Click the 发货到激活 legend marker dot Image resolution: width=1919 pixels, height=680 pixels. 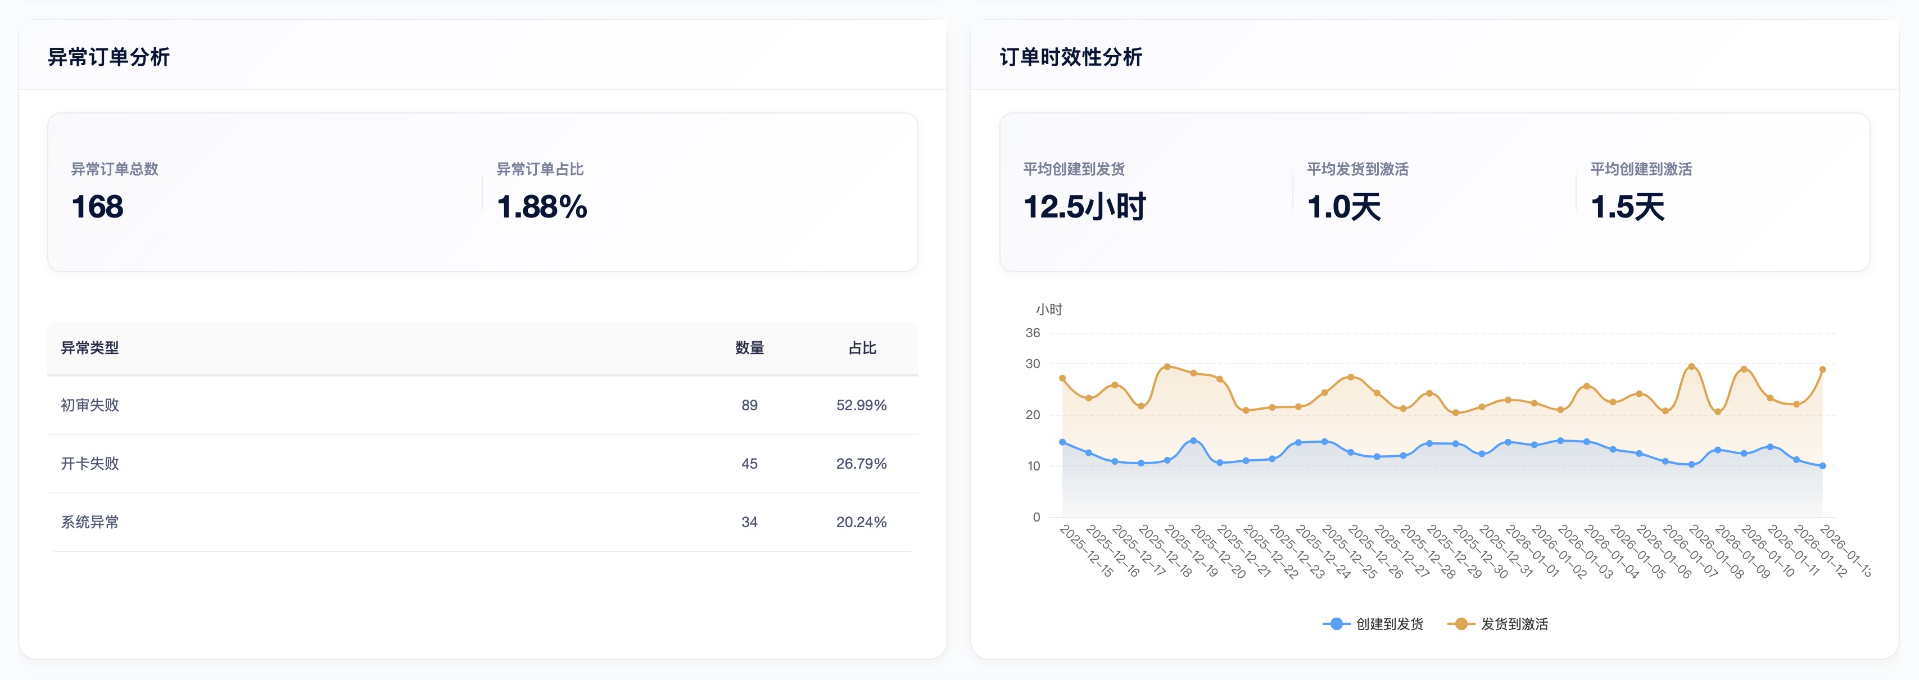pos(1461,624)
